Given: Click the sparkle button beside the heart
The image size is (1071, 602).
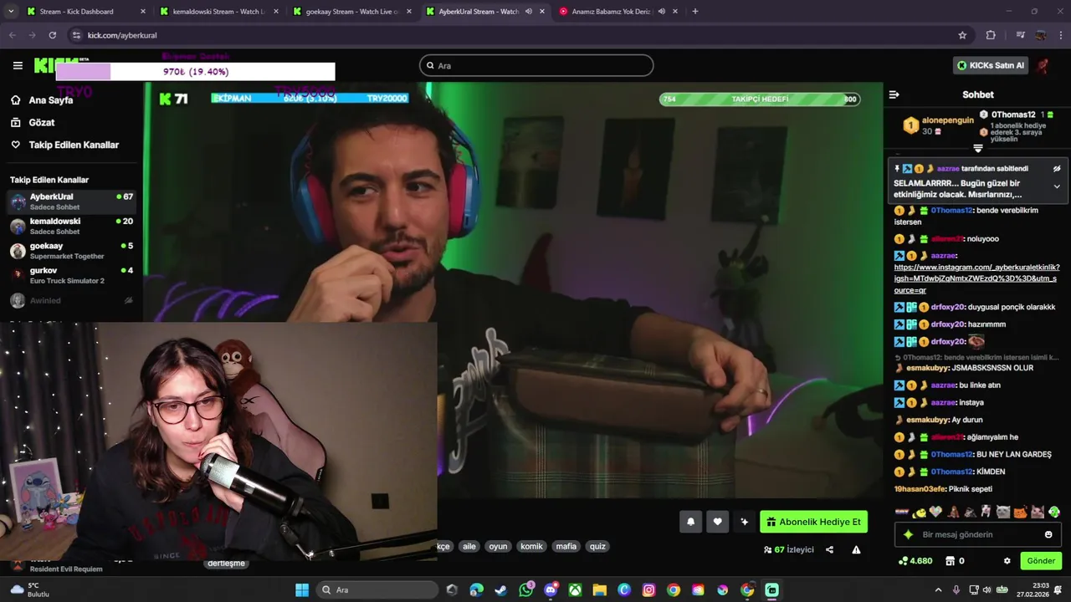Looking at the screenshot, I should 744,522.
